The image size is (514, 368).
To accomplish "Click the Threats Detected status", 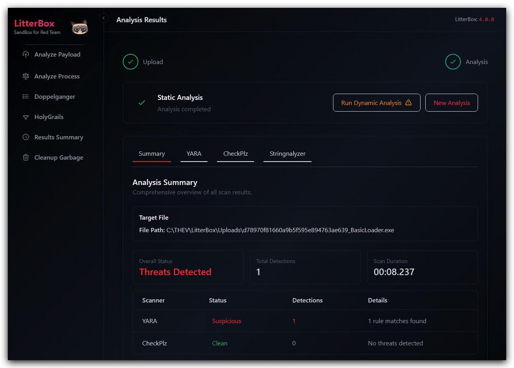I will click(175, 272).
